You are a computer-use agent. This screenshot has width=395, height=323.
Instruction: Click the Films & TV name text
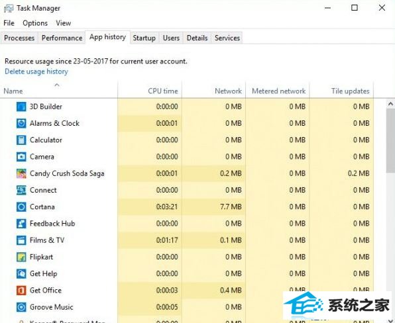47,240
